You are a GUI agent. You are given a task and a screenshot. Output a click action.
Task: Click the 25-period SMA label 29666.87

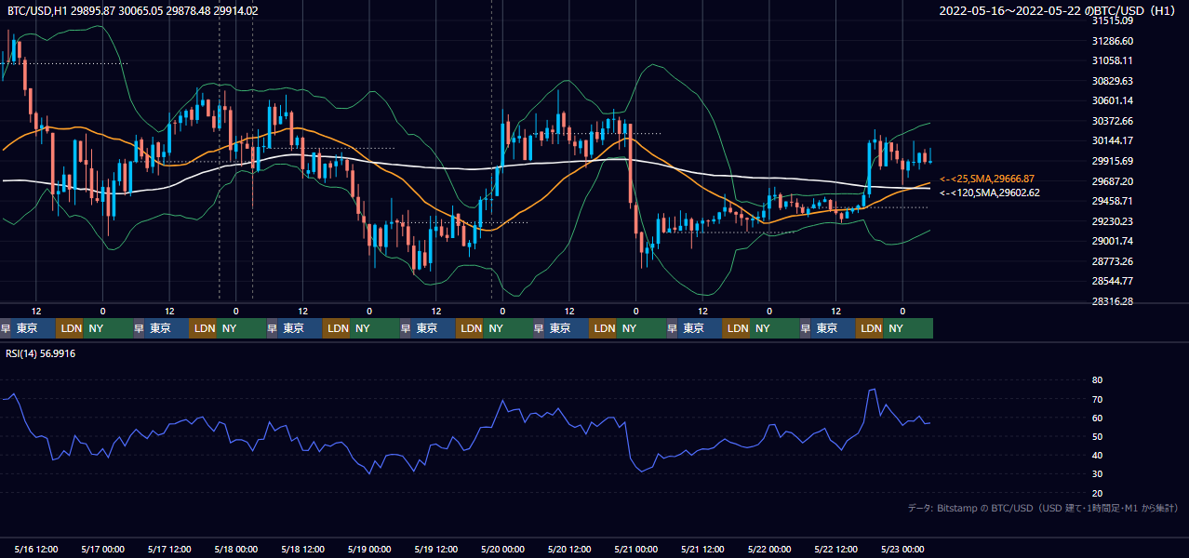pos(987,179)
